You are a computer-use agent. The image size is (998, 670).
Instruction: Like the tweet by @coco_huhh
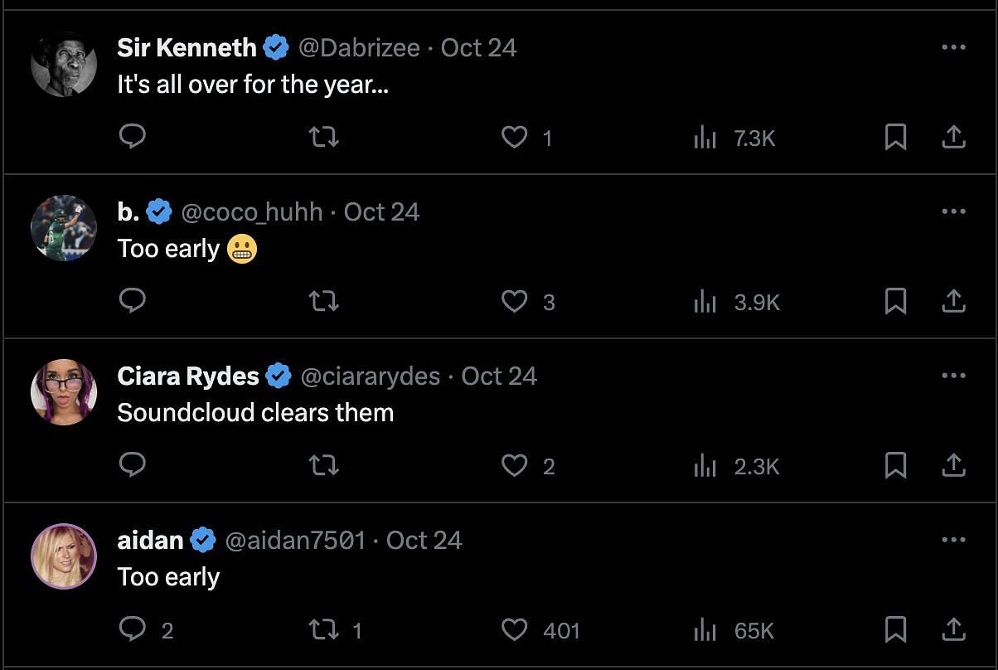pos(528,302)
